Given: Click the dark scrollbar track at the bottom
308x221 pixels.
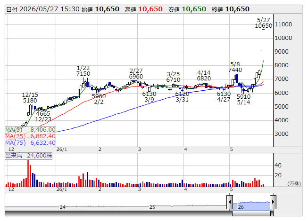Looking at the screenshot, I should coord(119,213).
